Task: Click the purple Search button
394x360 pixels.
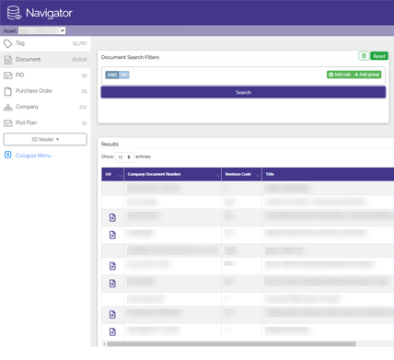Action: 243,92
